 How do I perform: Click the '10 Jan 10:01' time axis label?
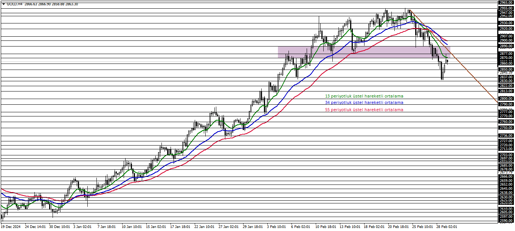(x=132, y=227)
